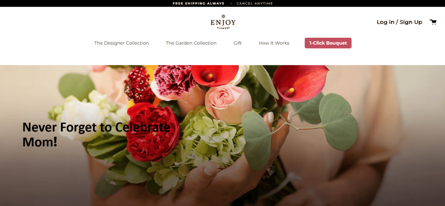Open The Designer Collection menu item

pyautogui.click(x=122, y=43)
